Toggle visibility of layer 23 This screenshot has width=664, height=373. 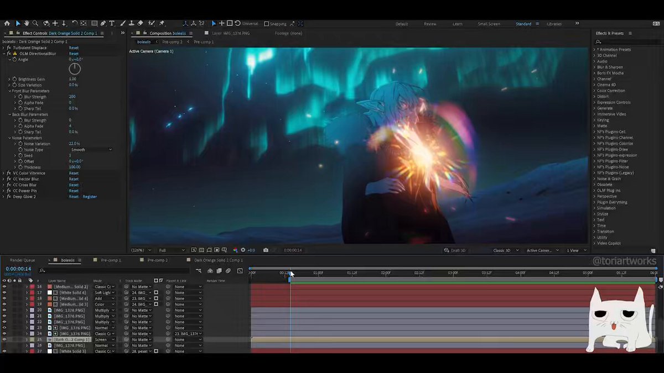(x=4, y=328)
